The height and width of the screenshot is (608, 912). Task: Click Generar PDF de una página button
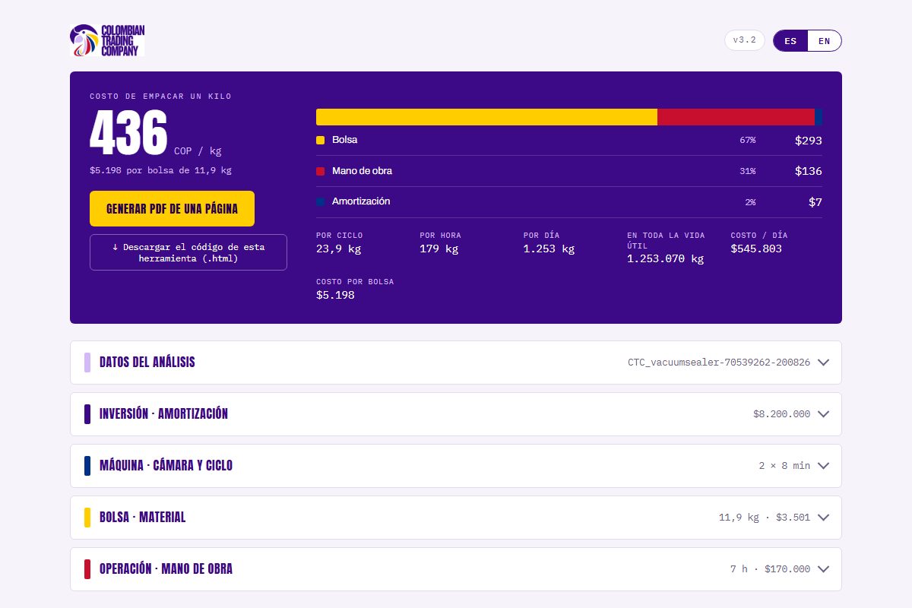click(x=172, y=209)
